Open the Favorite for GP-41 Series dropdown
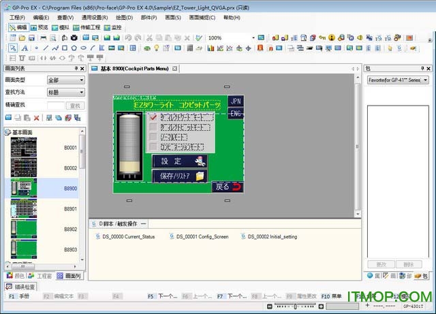Viewport: 436px width, 314px height. coord(398,80)
